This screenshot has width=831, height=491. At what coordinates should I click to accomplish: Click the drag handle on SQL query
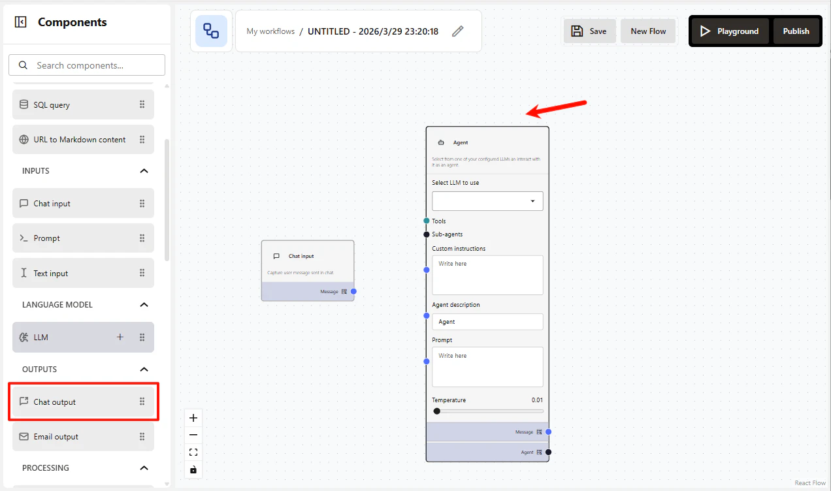(x=142, y=104)
